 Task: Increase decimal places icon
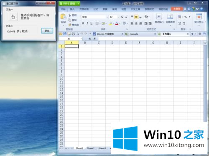pyautogui.click(x=180, y=23)
